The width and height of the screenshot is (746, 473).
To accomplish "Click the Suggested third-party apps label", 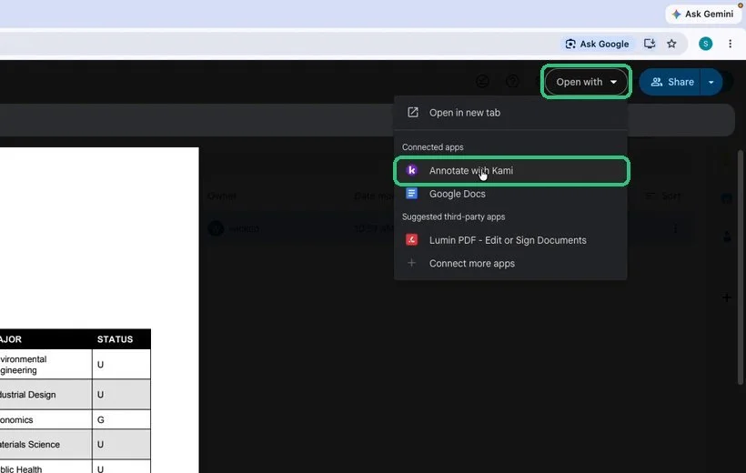I will (x=453, y=216).
